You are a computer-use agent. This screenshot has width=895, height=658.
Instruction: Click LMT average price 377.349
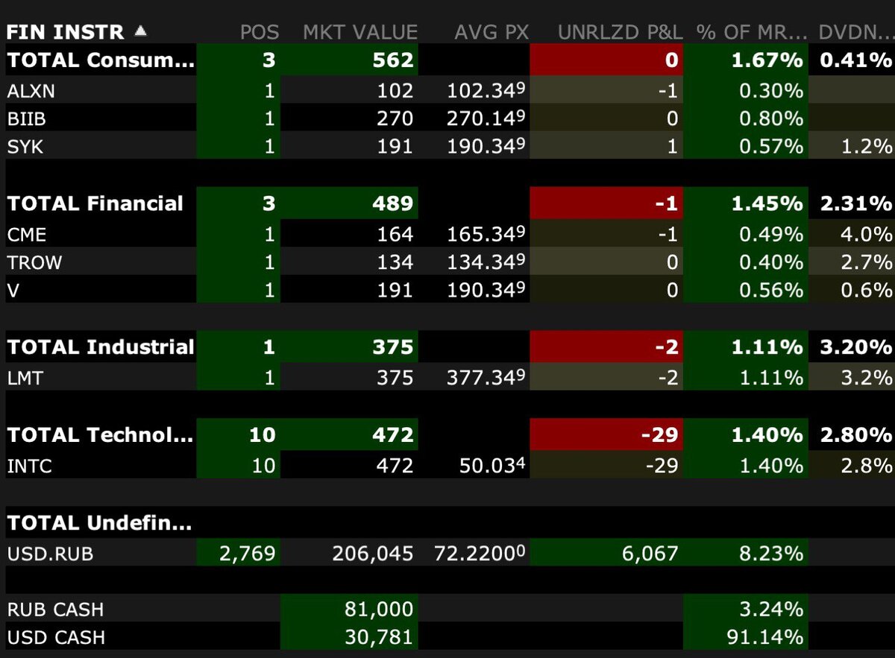point(486,378)
